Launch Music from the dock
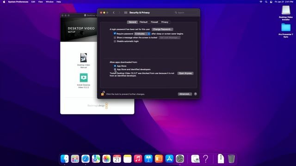The image size is (296, 166). [x=138, y=159]
